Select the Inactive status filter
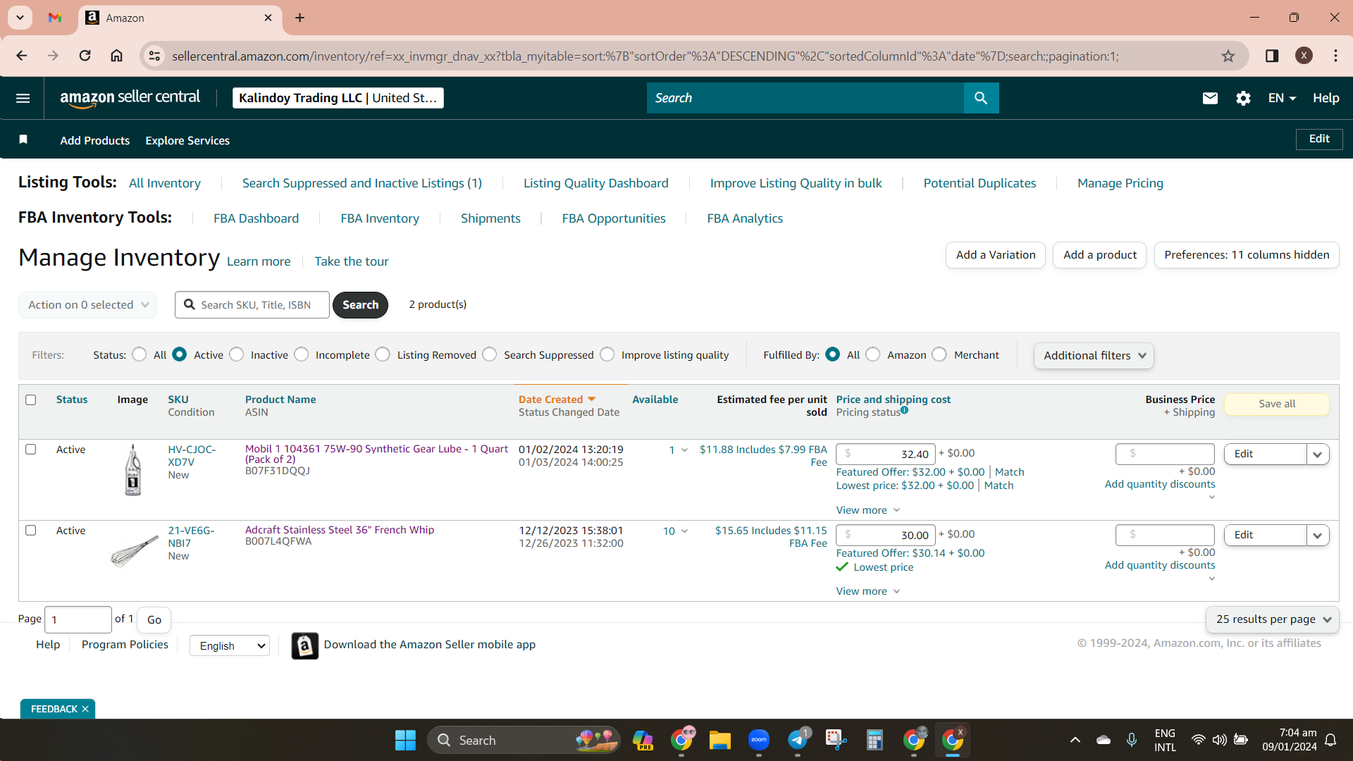This screenshot has height=761, width=1353. pos(237,354)
